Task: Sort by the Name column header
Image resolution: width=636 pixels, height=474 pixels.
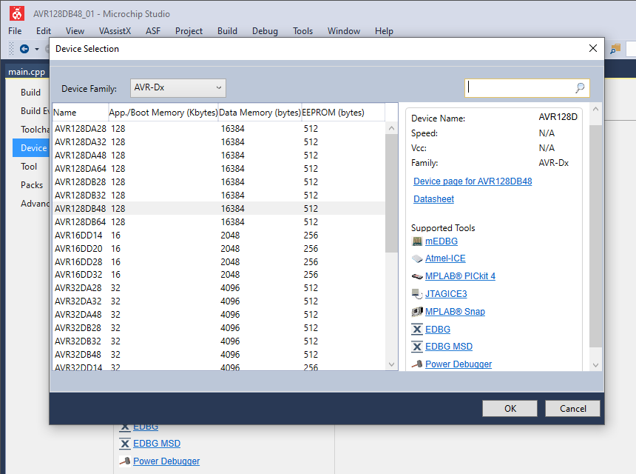Action: (x=81, y=113)
